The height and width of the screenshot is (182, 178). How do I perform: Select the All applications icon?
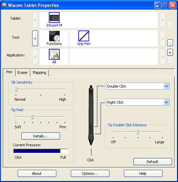(x=54, y=54)
